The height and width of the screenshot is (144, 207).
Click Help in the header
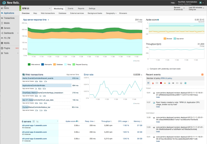coord(173,3)
